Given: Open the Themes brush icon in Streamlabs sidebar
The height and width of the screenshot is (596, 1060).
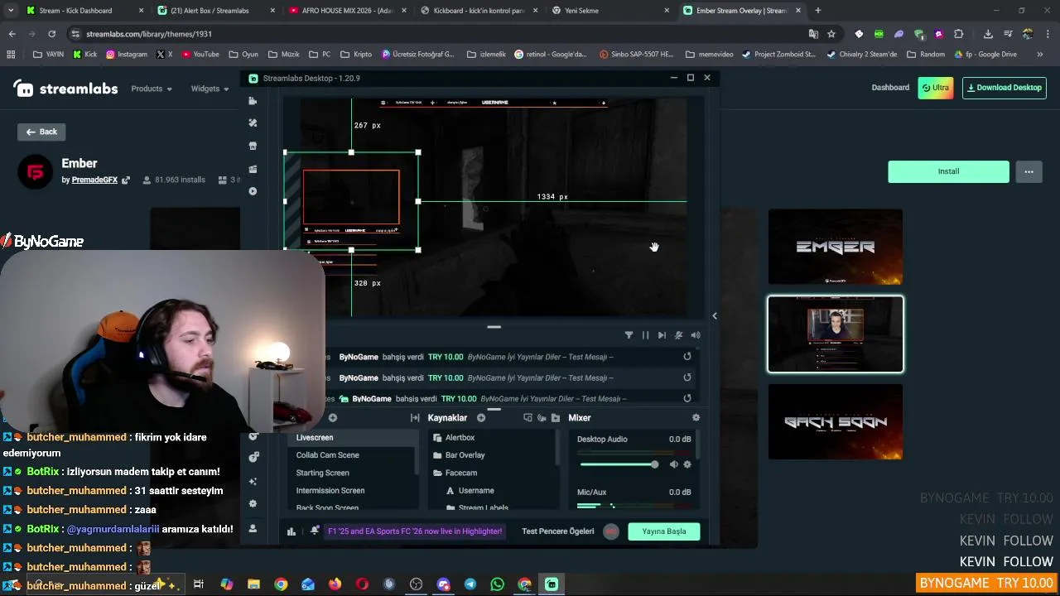Looking at the screenshot, I should point(253,123).
